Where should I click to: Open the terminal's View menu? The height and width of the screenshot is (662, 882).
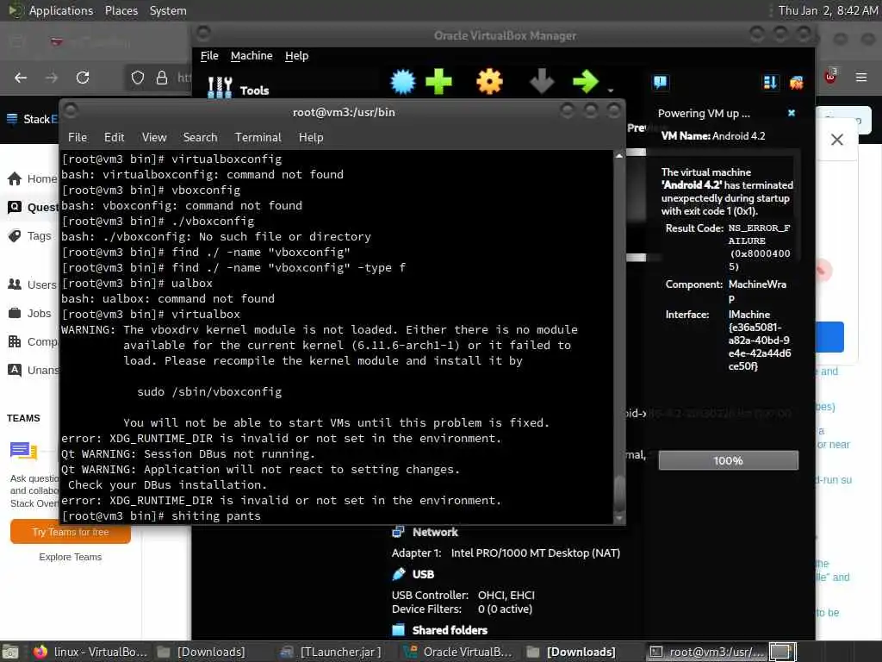click(154, 137)
